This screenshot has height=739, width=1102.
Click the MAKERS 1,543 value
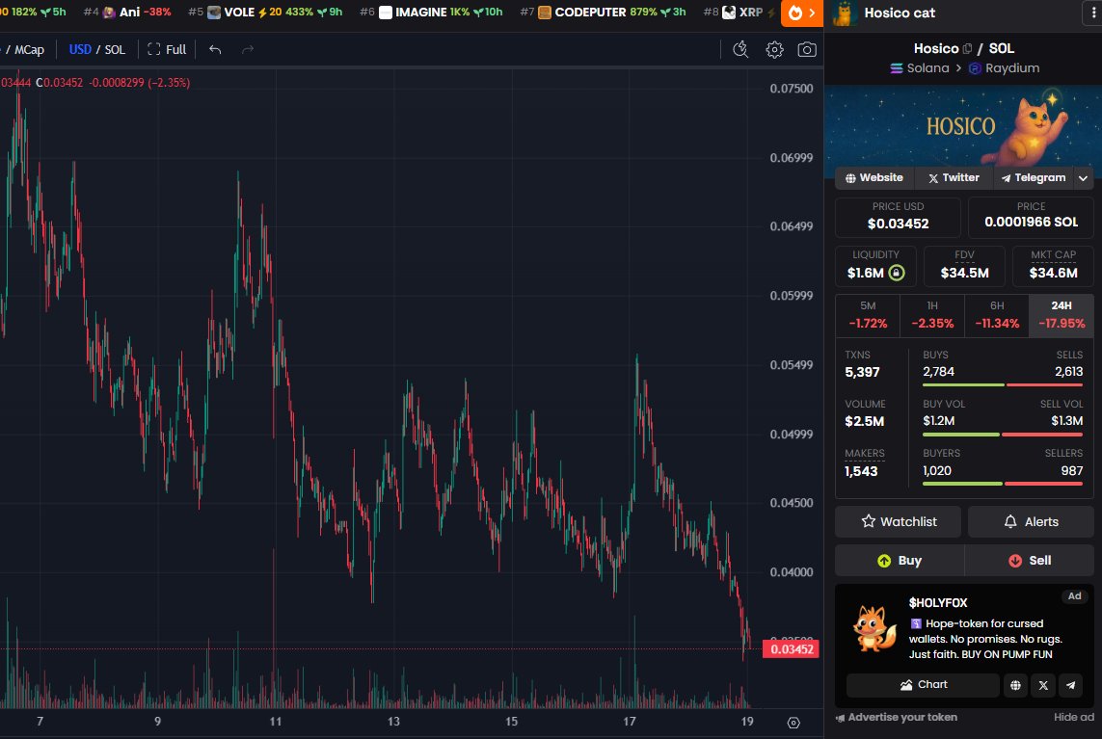[x=861, y=471]
